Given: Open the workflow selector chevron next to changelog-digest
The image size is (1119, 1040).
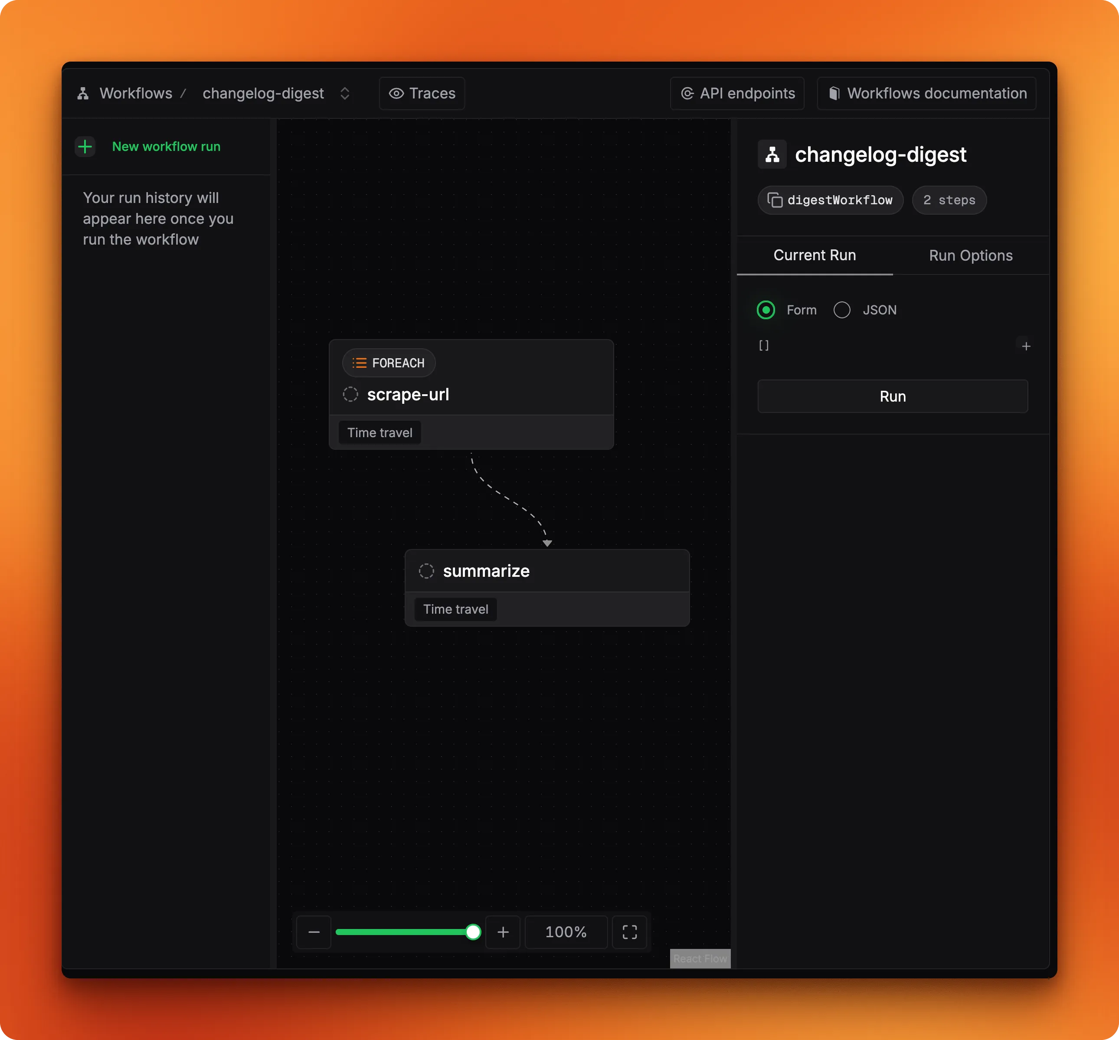Looking at the screenshot, I should point(345,93).
